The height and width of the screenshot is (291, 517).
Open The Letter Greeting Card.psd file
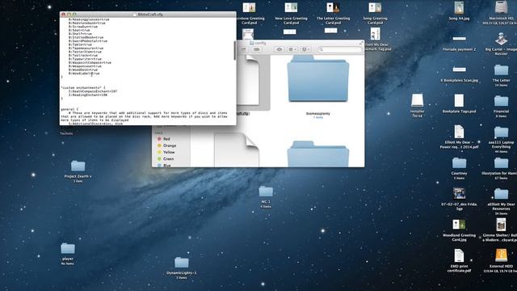333,8
